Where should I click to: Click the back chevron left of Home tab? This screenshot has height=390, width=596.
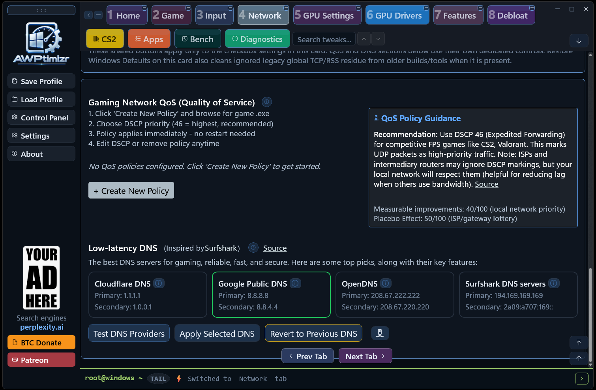tap(89, 15)
